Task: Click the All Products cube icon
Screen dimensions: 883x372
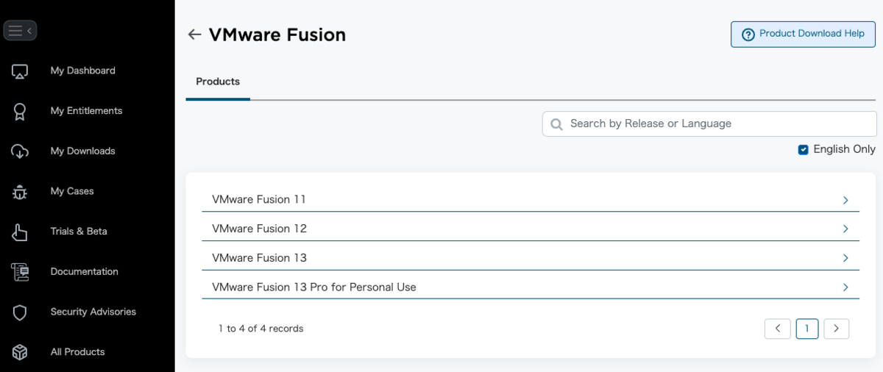Action: [x=20, y=352]
